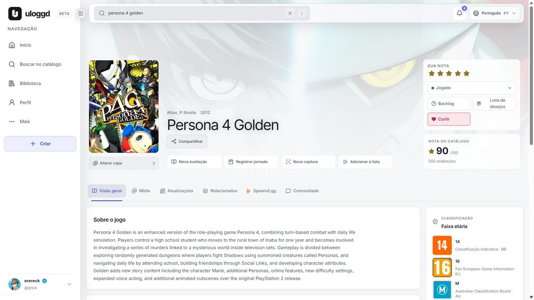Viewport: 534px width, 300px height.
Task: Open notifications bell
Action: (x=459, y=13)
